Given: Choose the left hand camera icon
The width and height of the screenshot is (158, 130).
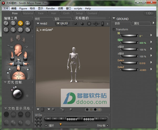Looking at the screenshot, I should [12, 39].
